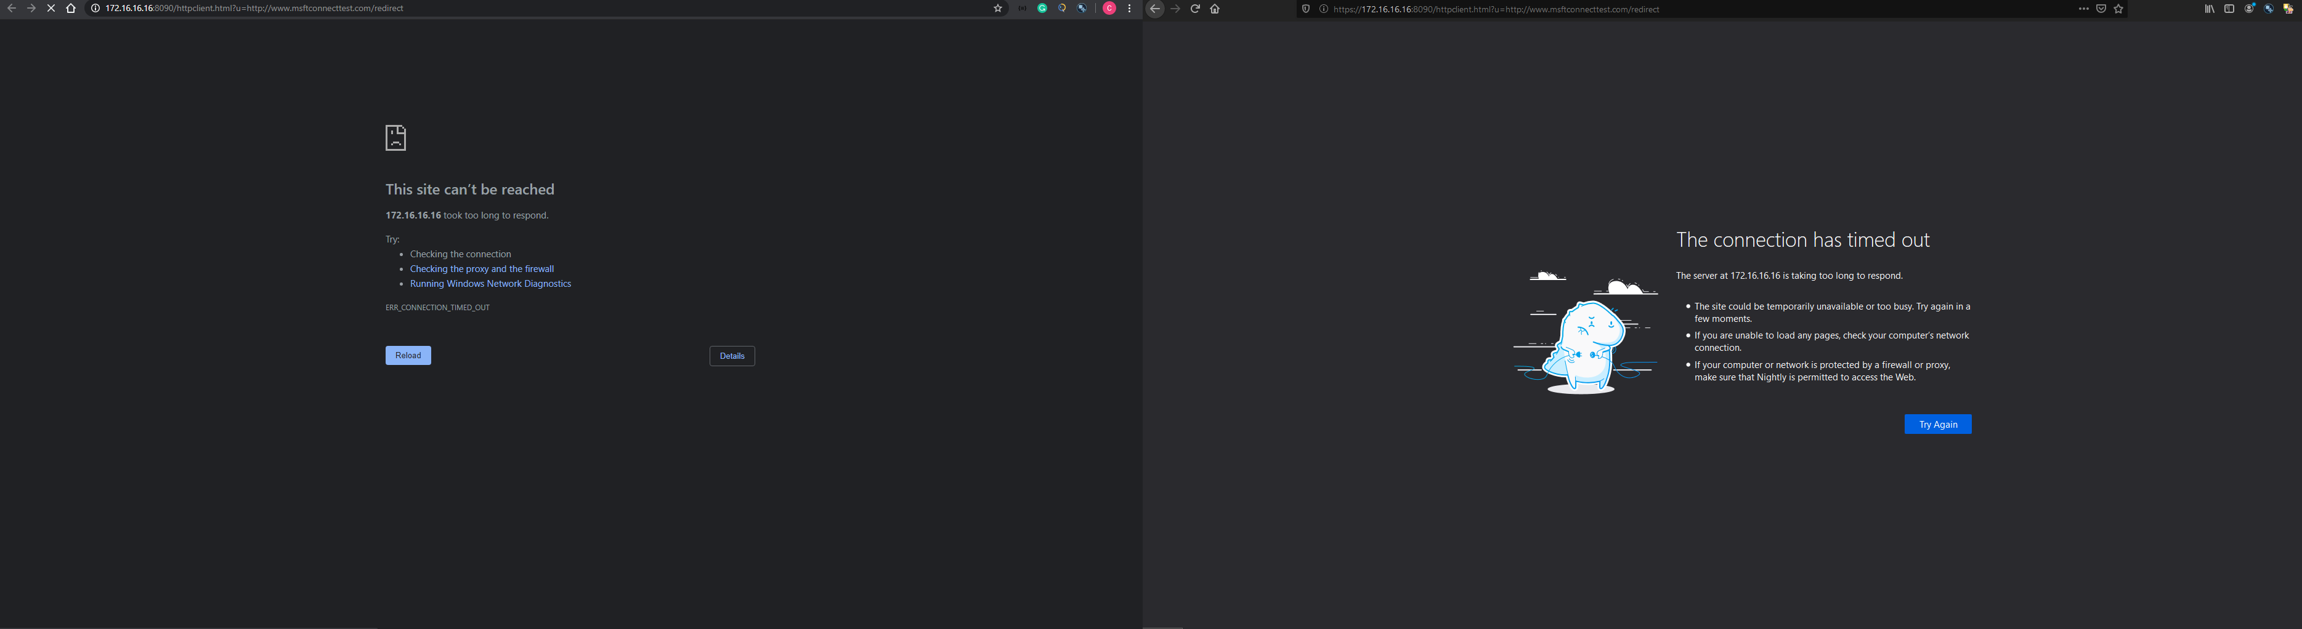Open Chrome's three-dot customize menu
This screenshot has height=629, width=2302.
[x=1130, y=8]
